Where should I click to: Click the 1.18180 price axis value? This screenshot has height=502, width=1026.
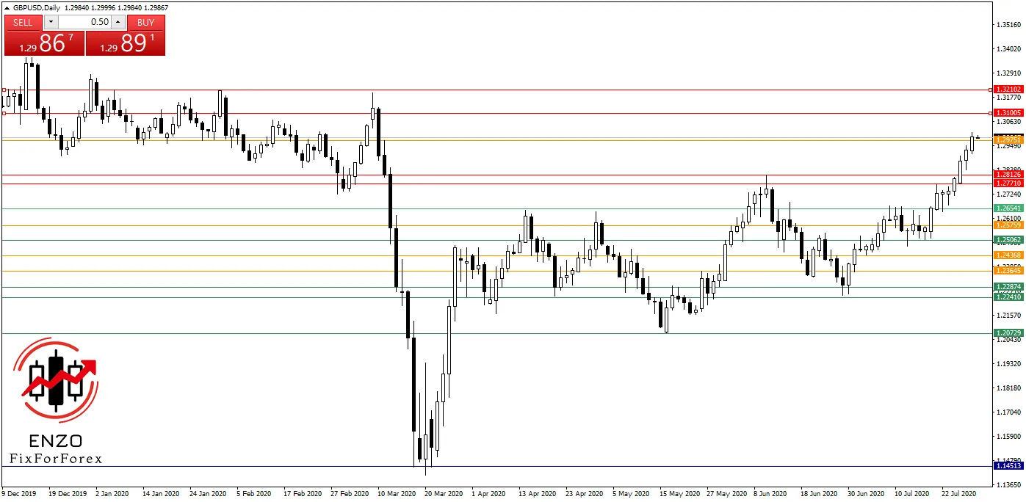coord(1008,388)
